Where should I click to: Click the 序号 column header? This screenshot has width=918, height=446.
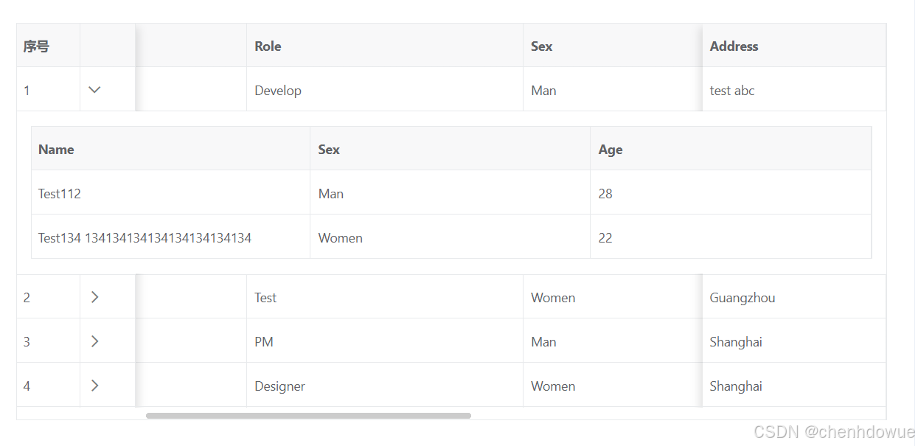point(36,46)
